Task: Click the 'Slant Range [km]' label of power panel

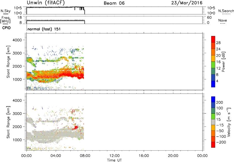Action: [x=8, y=62]
